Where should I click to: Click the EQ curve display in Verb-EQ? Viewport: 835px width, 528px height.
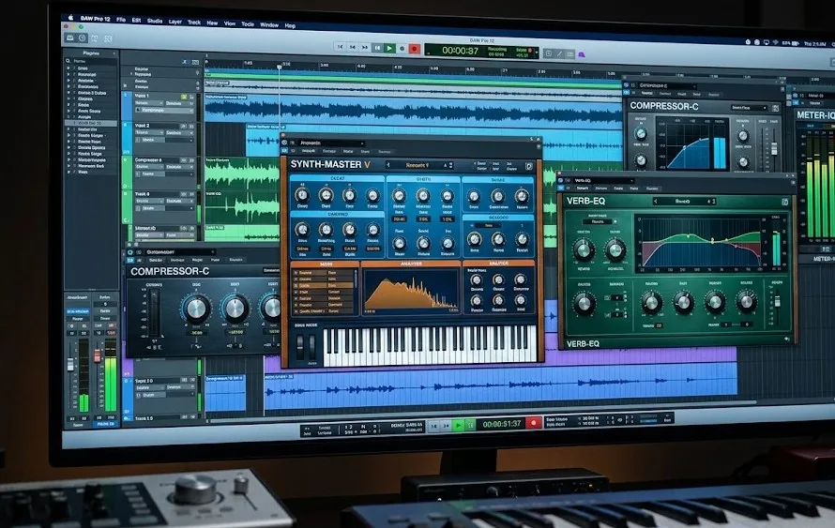coord(700,244)
